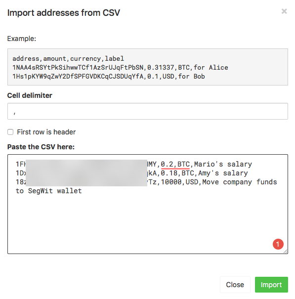
Task: Click the Mario's salary text in CSV
Action: (x=223, y=165)
